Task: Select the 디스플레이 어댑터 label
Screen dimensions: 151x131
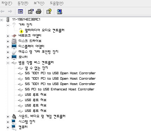Action: (31, 46)
